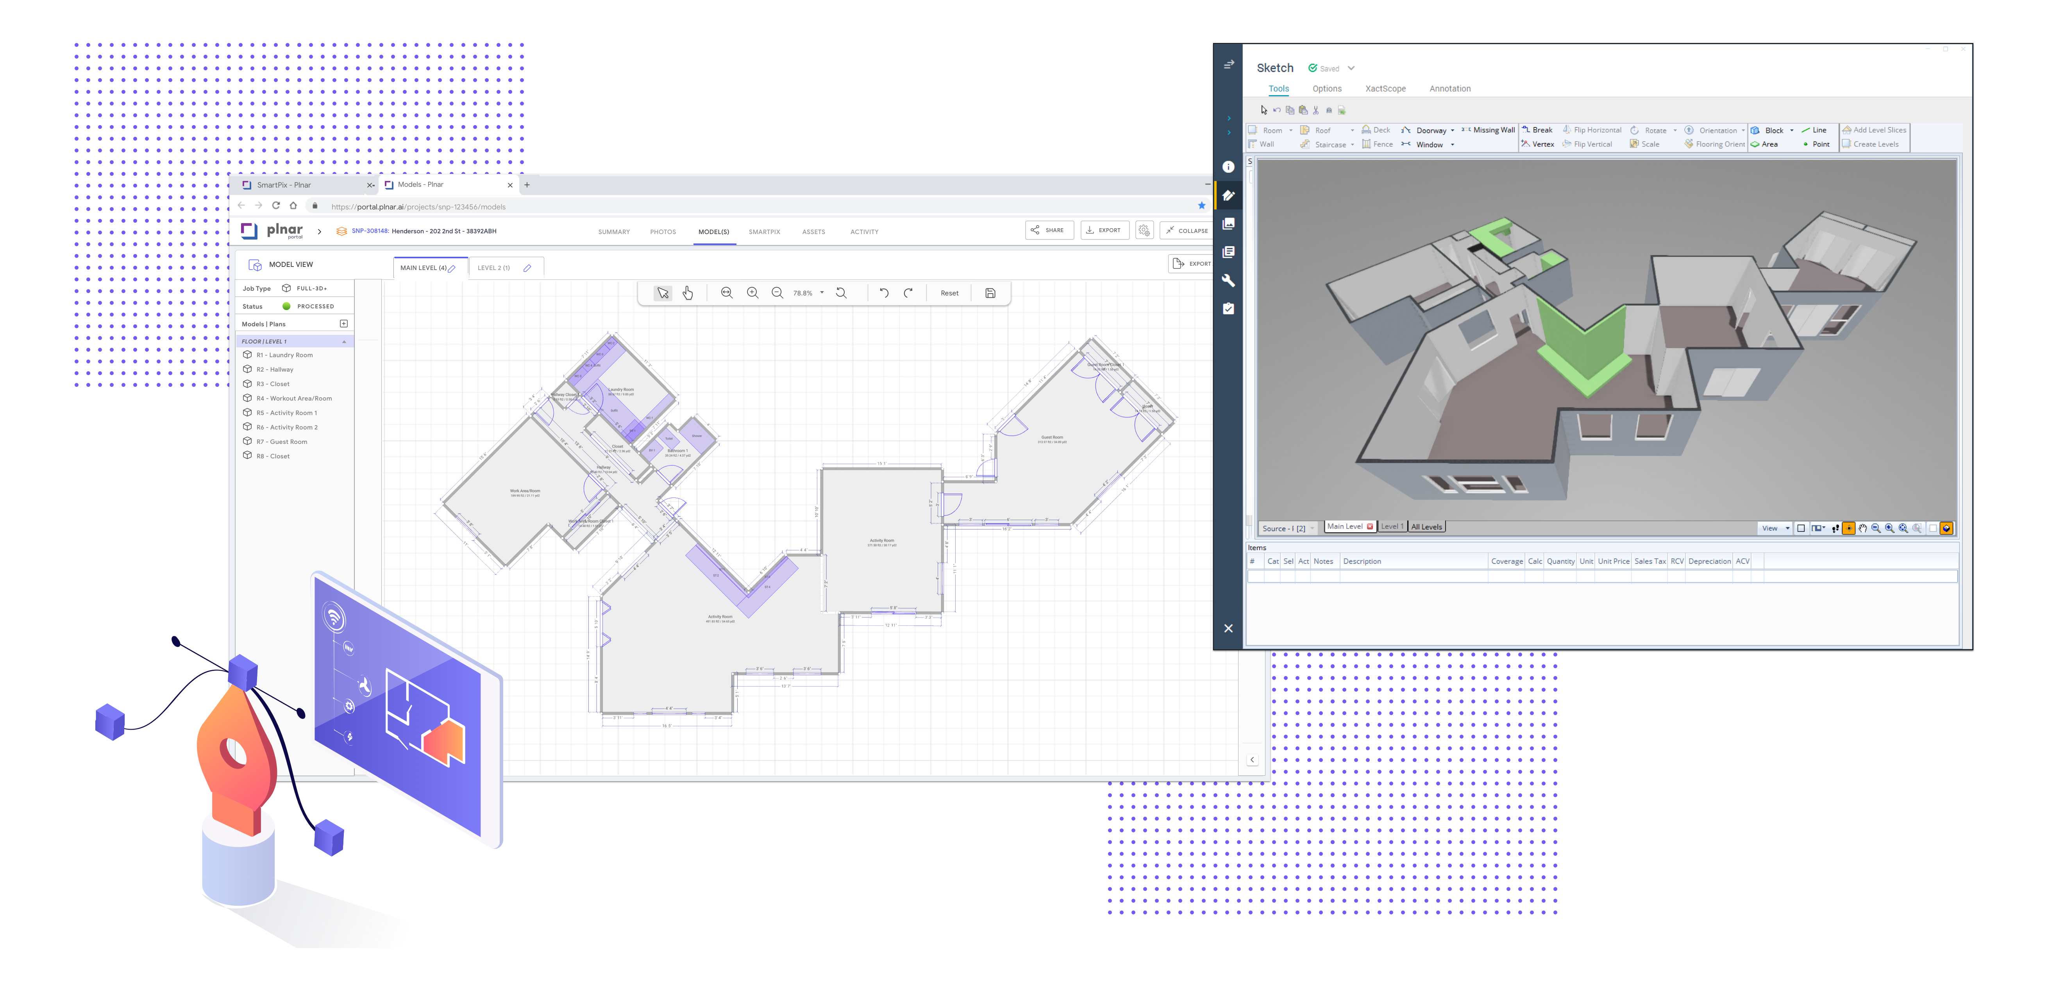
Task: Open the images panel in Sketch sidebar
Action: [1228, 224]
